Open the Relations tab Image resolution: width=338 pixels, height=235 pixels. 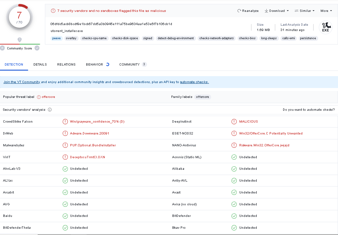click(x=66, y=65)
